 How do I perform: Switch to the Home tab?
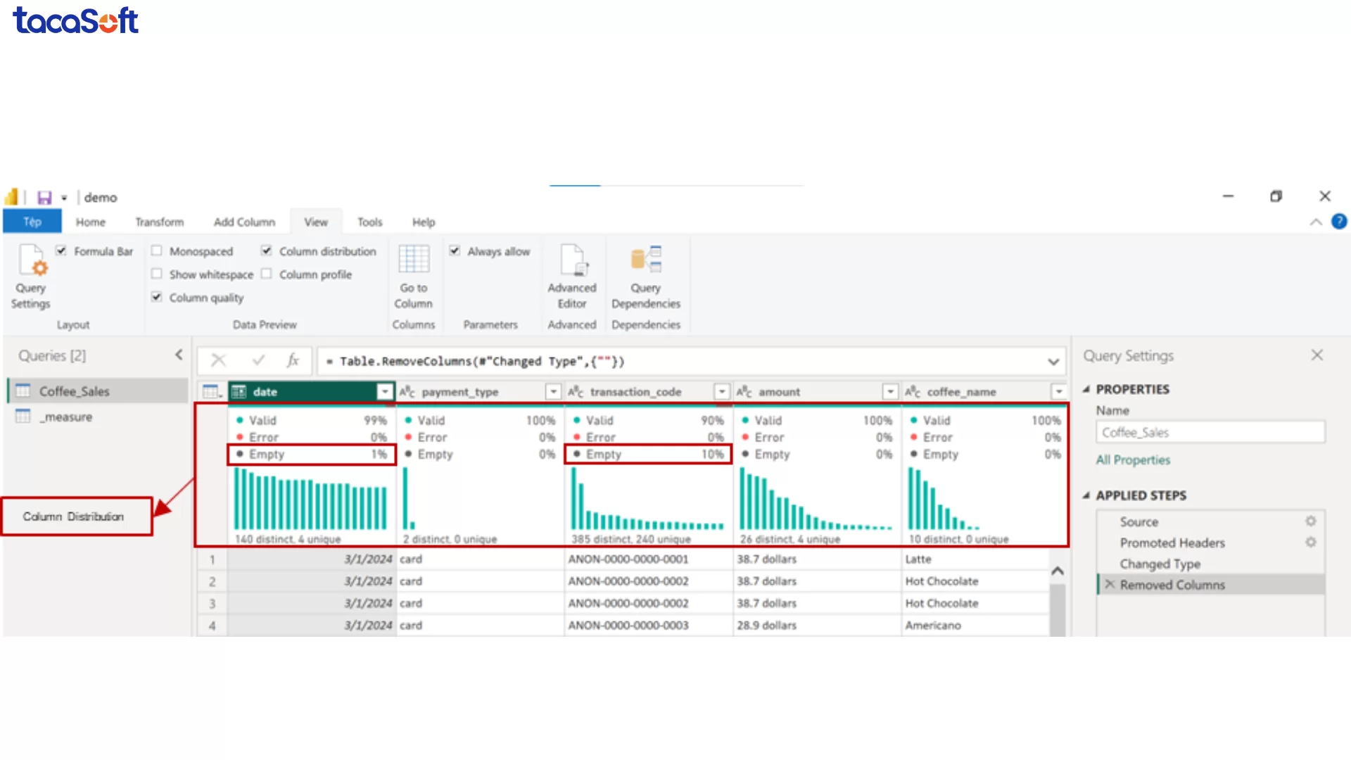point(91,222)
